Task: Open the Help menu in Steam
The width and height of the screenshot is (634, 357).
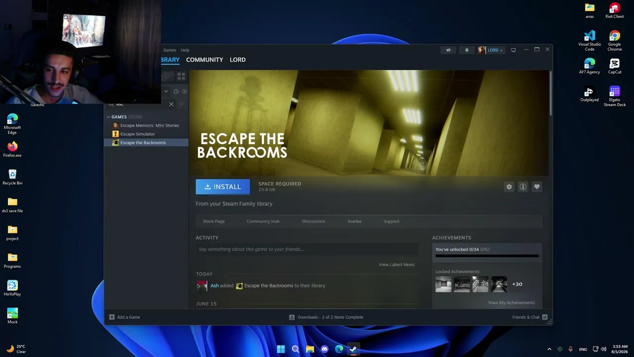Action: click(x=185, y=50)
